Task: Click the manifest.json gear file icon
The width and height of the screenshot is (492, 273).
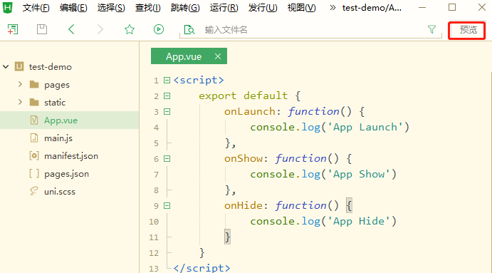Action: tap(34, 156)
